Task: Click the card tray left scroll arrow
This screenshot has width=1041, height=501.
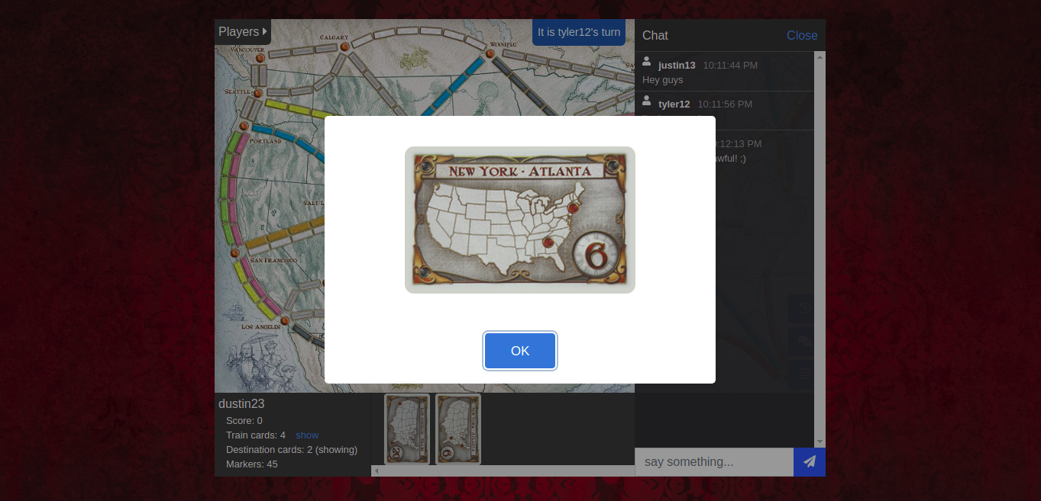Action: pyautogui.click(x=376, y=471)
